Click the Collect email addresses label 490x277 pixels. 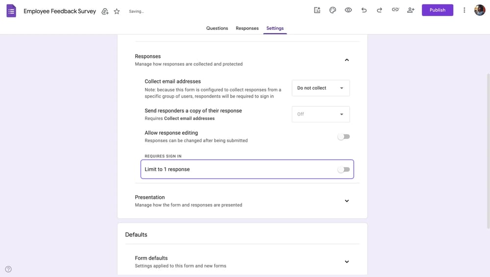pyautogui.click(x=172, y=81)
